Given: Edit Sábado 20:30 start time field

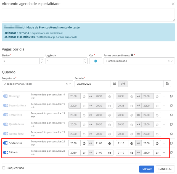Looking at the screenshot, I should [x=74, y=152].
